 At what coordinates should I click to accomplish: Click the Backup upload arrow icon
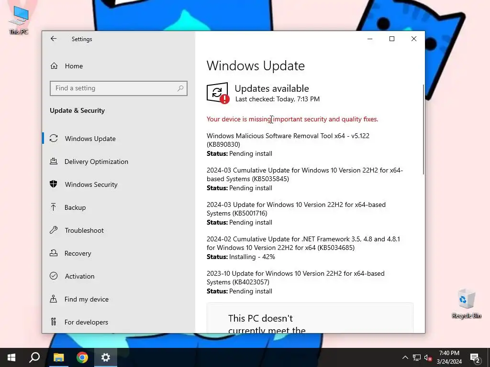(x=54, y=207)
